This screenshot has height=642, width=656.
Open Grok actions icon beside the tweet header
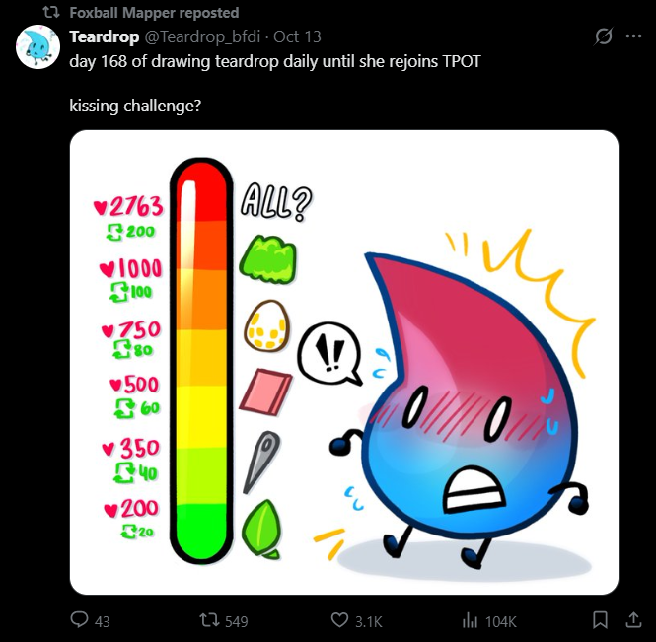point(604,37)
